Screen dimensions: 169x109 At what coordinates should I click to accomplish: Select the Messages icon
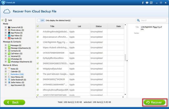(9, 45)
